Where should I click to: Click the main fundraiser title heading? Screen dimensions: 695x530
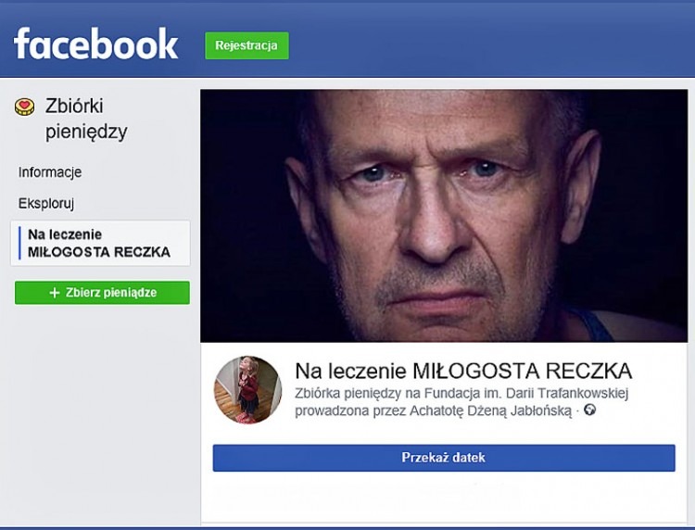463,372
